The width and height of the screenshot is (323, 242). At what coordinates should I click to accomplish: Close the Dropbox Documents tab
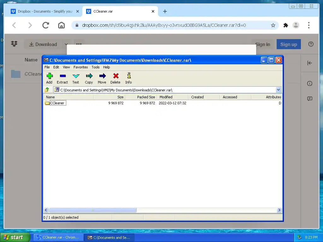pos(78,11)
